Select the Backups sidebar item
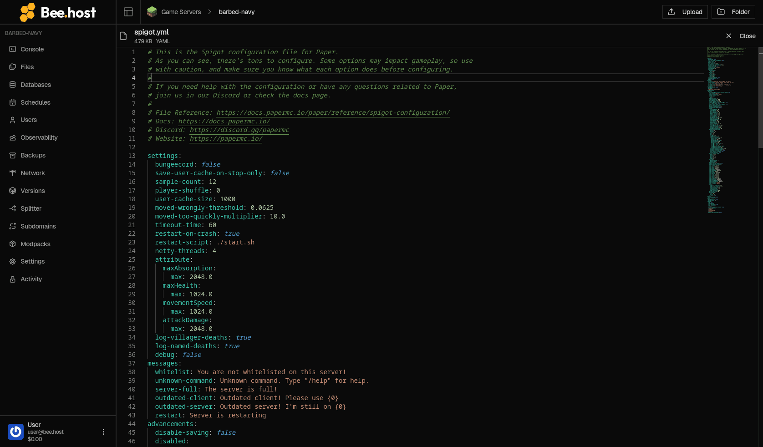763x447 pixels. pyautogui.click(x=58, y=155)
